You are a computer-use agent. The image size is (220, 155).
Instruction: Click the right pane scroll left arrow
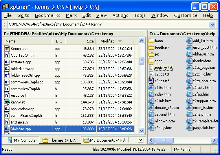tap(151, 140)
